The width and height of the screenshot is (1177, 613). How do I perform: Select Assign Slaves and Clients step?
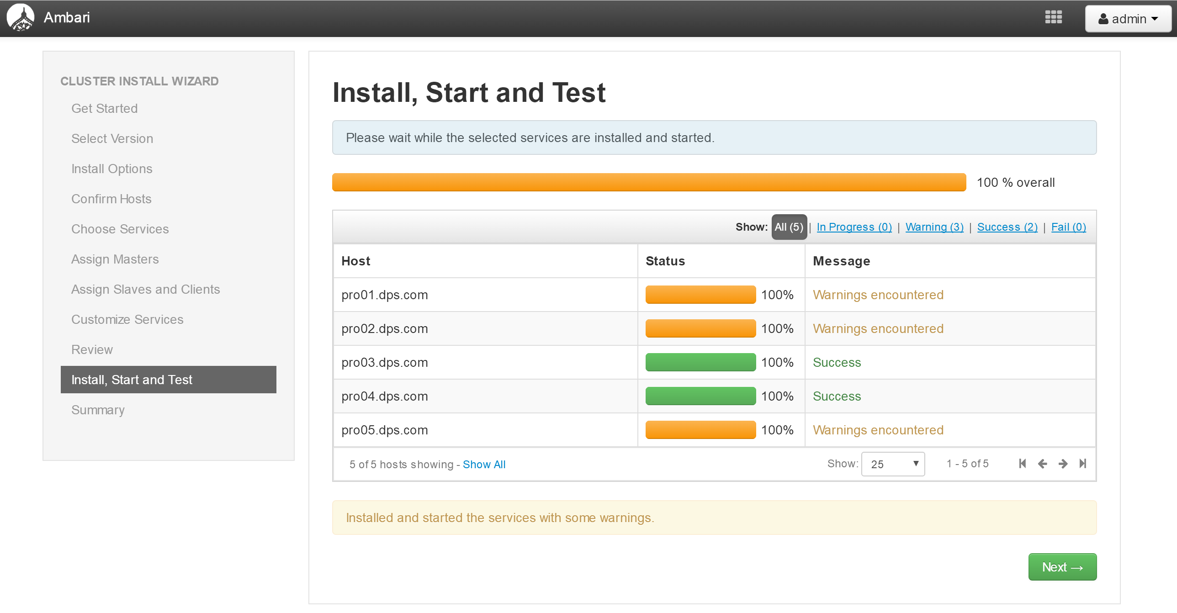coord(145,289)
